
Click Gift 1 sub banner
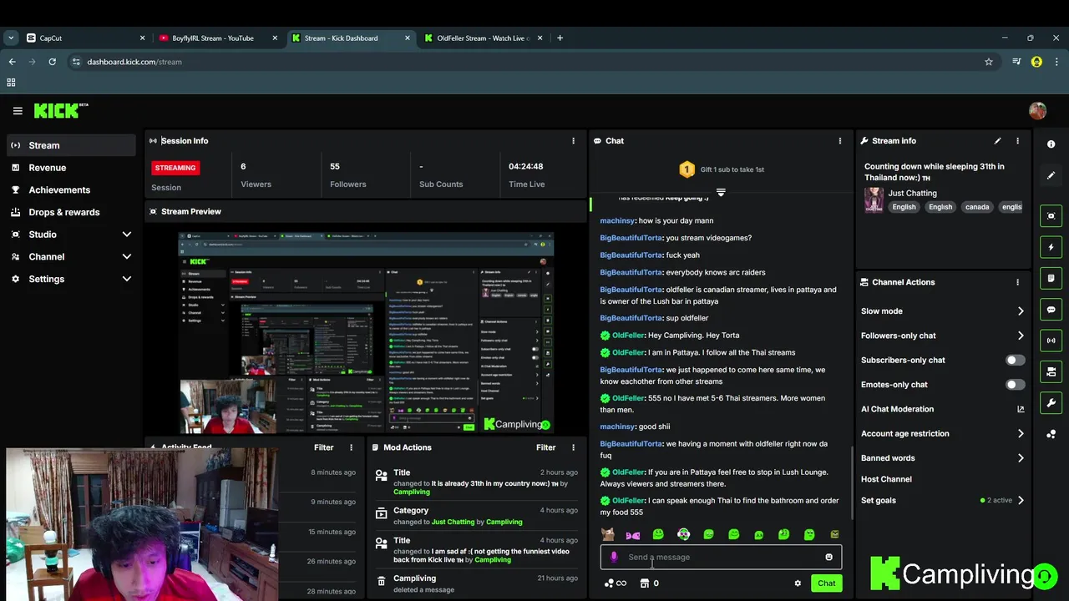click(721, 169)
